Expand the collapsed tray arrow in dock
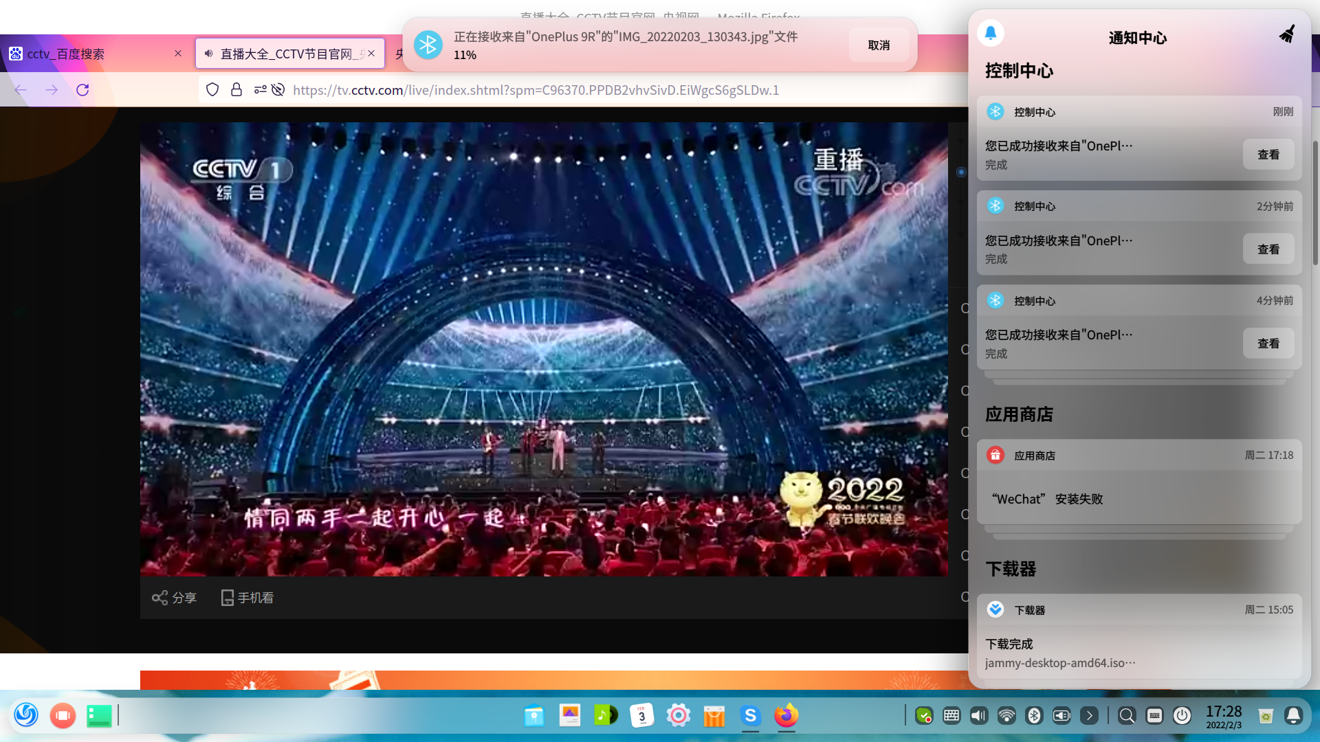 point(1089,716)
